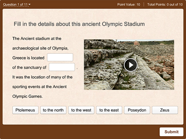This screenshot has height=139, width=186.
Task: Click the 'sporting events at the Ancient' line
Action: pyautogui.click(x=40, y=87)
